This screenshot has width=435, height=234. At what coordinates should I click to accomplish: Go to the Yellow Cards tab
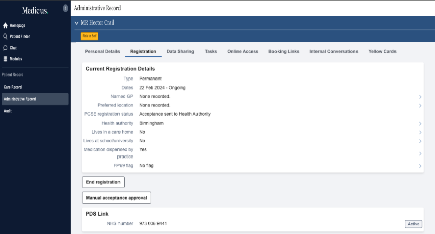tap(382, 52)
